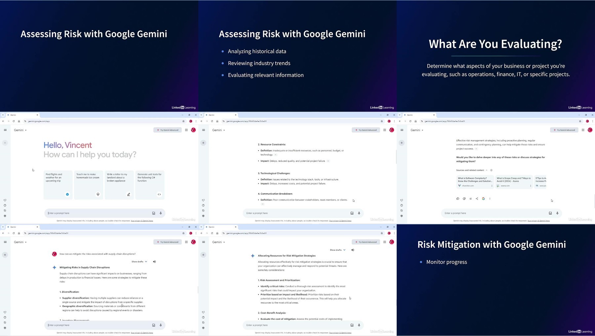Expand Show drafts above Allocating Resources response
Viewport: 595px width, 336px height.
337,250
